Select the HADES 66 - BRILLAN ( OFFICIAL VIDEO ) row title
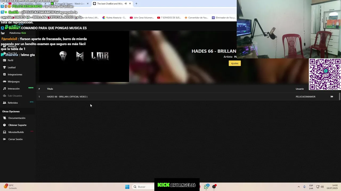Screen dimensions: 341x191 click(67, 97)
